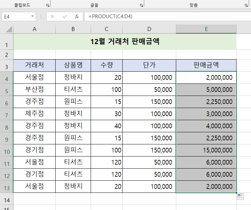Select column A header
The image size is (251, 210).
(34, 29)
